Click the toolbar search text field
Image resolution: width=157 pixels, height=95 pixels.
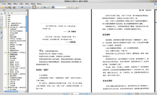pos(61,7)
